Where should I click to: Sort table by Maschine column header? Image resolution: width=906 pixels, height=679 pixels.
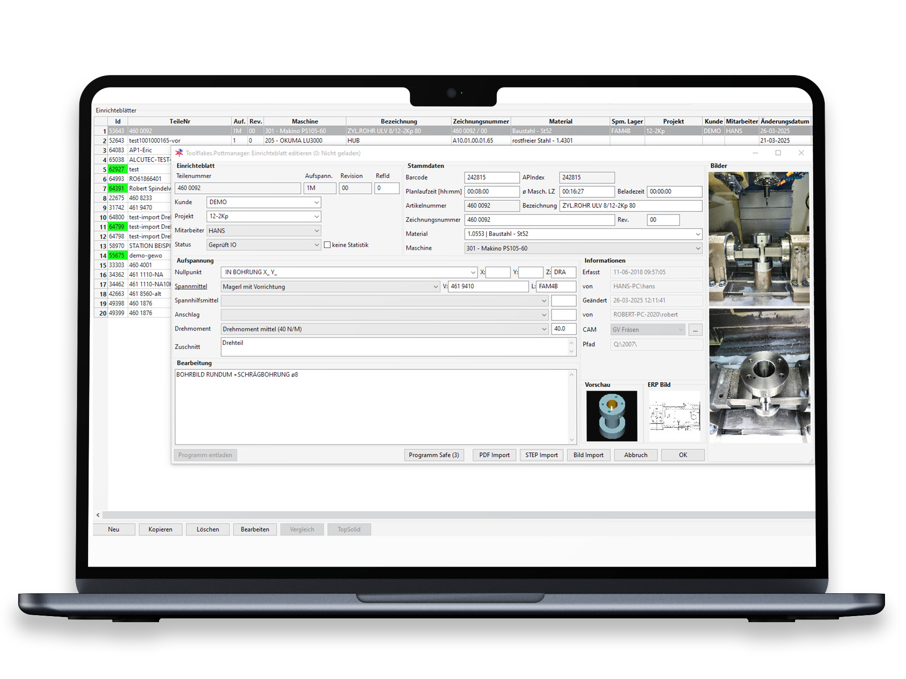point(305,121)
